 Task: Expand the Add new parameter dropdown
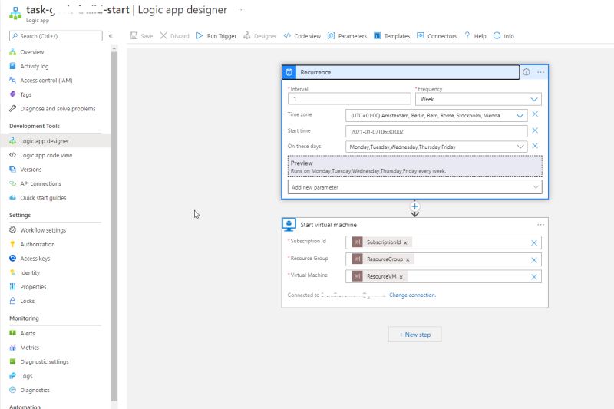(x=414, y=187)
